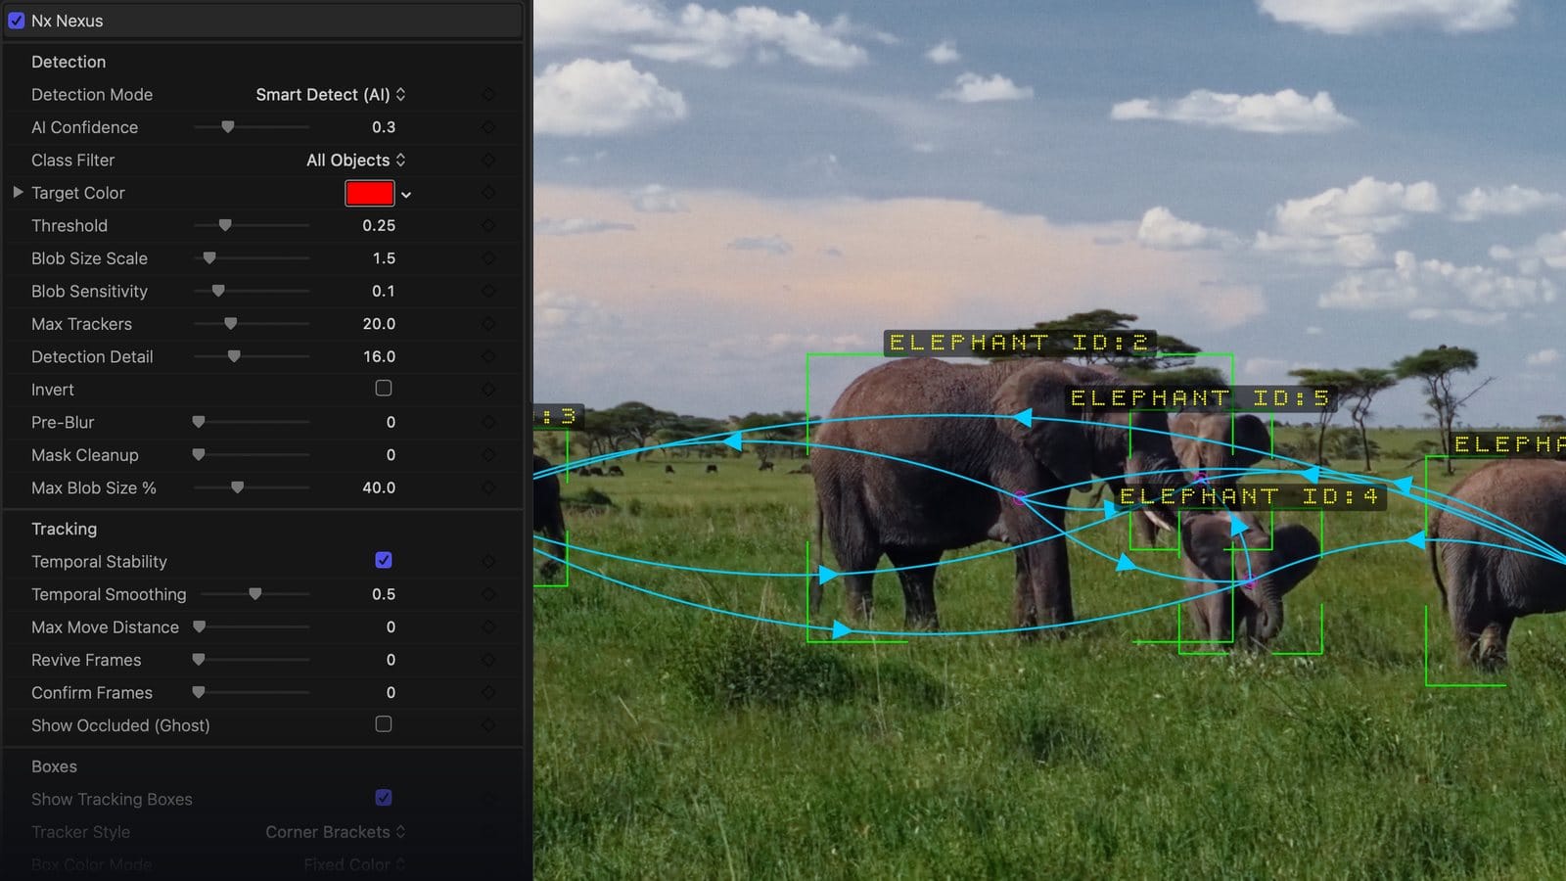
Task: Add keyframe diamond for Detection Detail
Action: [x=488, y=356]
